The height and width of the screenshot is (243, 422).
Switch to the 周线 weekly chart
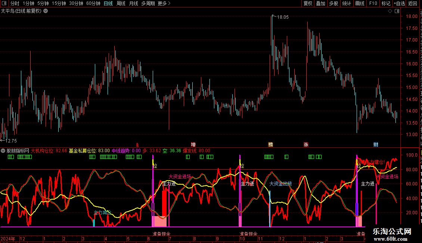click(x=121, y=3)
